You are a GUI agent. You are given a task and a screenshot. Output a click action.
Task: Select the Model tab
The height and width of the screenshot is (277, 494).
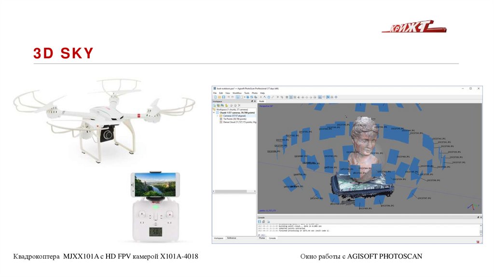261,101
